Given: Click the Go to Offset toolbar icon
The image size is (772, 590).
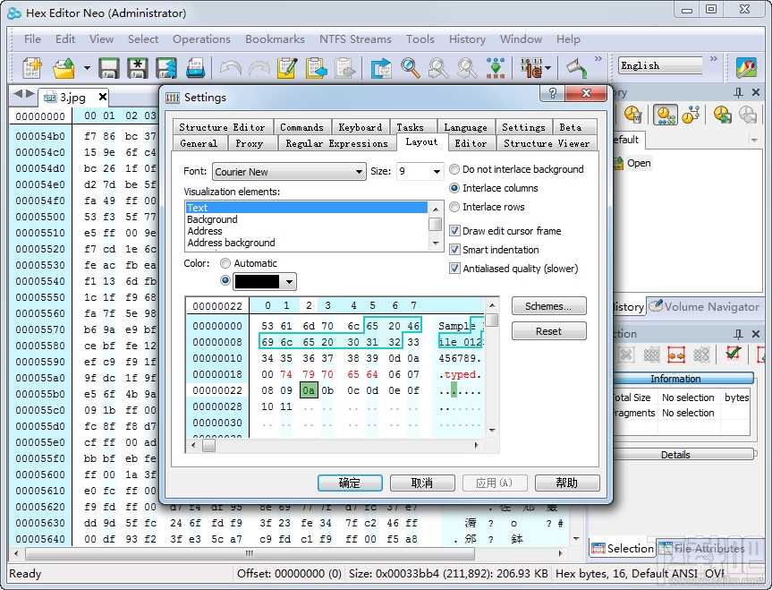Looking at the screenshot, I should coord(380,68).
